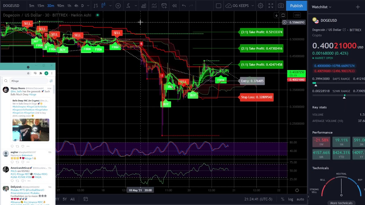This screenshot has width=365, height=205.
Task: Select the 5m timeframe
Action: click(32, 6)
